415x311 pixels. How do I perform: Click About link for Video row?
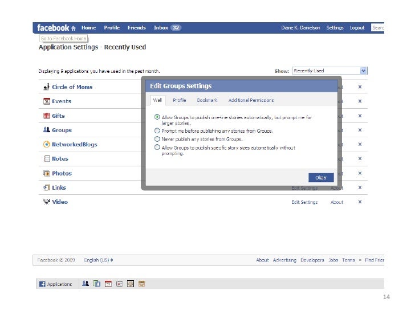click(337, 202)
